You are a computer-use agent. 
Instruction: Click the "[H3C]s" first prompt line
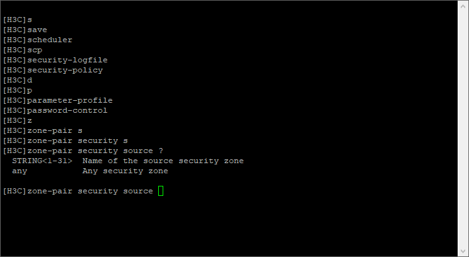(17, 20)
